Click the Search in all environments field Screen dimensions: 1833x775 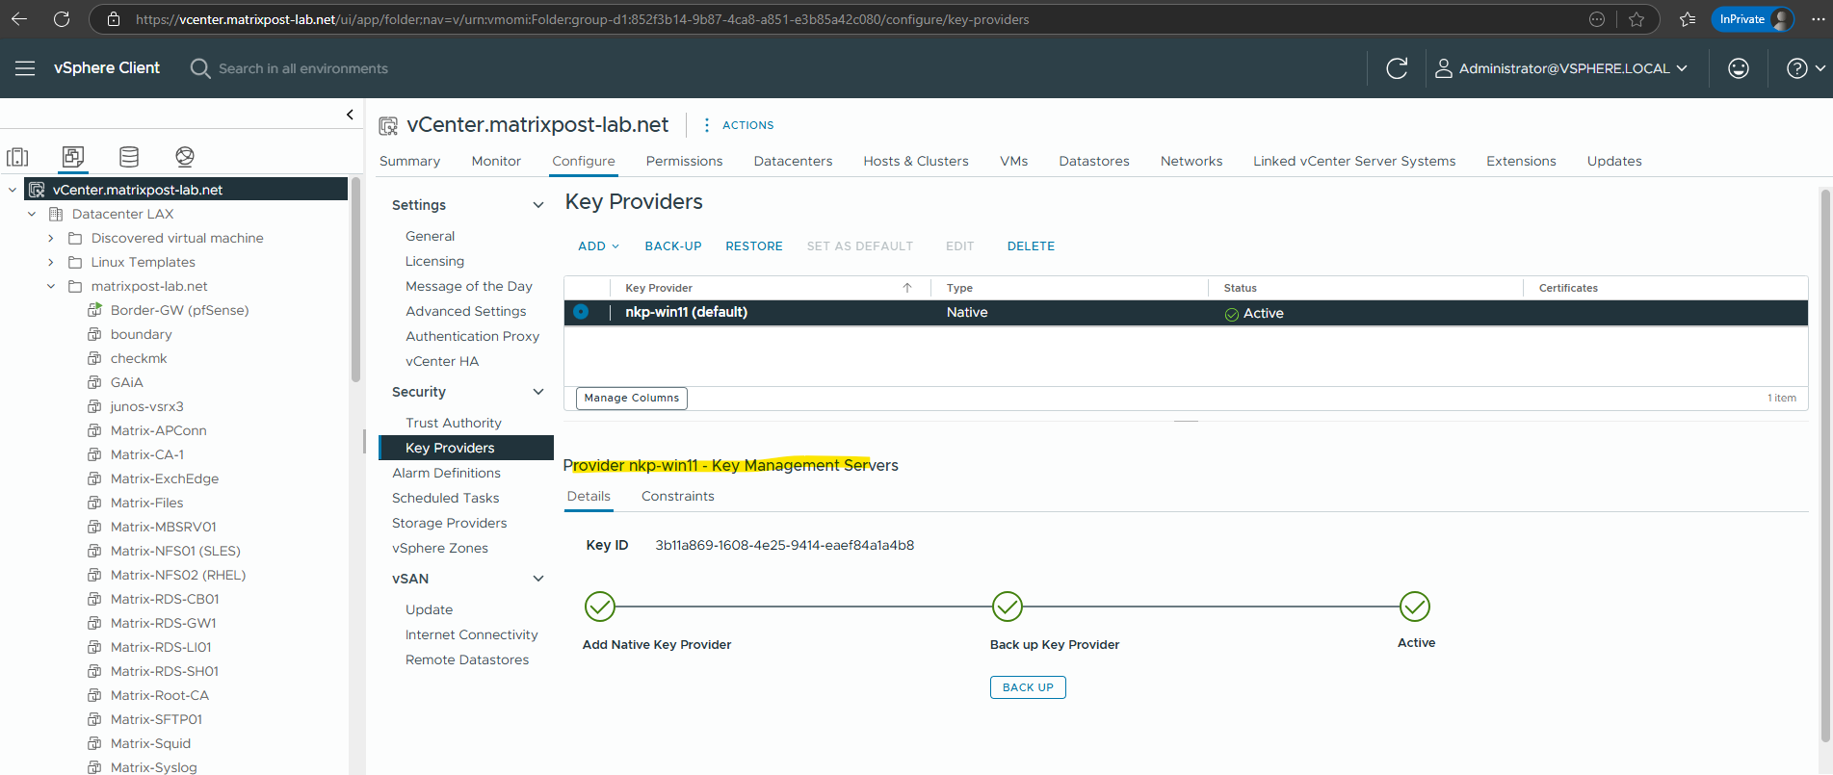(303, 68)
